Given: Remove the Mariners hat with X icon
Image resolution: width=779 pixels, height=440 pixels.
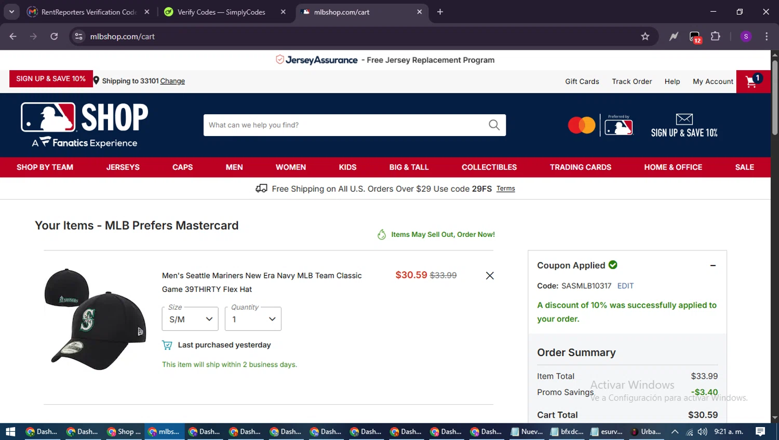Looking at the screenshot, I should click(x=490, y=276).
